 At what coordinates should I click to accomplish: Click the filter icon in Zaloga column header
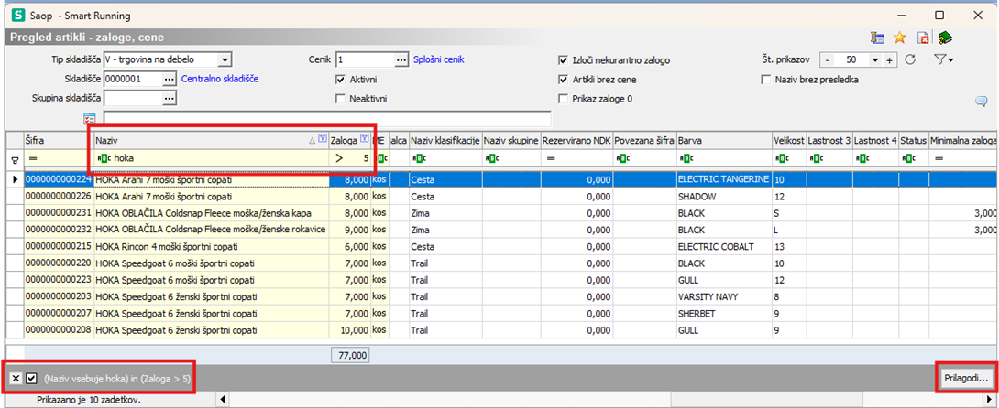pyautogui.click(x=364, y=138)
